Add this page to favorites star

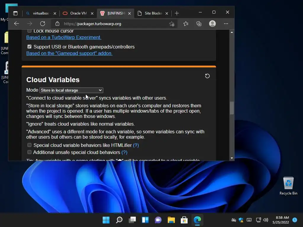coord(172,24)
